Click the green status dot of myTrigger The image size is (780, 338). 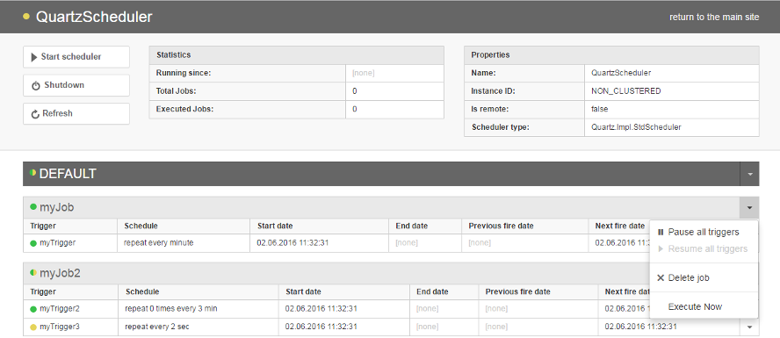tap(33, 243)
